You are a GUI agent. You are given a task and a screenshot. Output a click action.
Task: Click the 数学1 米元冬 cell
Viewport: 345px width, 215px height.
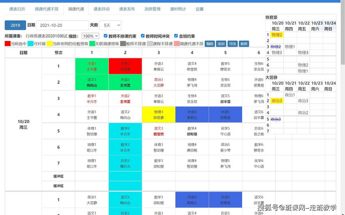tap(92, 98)
